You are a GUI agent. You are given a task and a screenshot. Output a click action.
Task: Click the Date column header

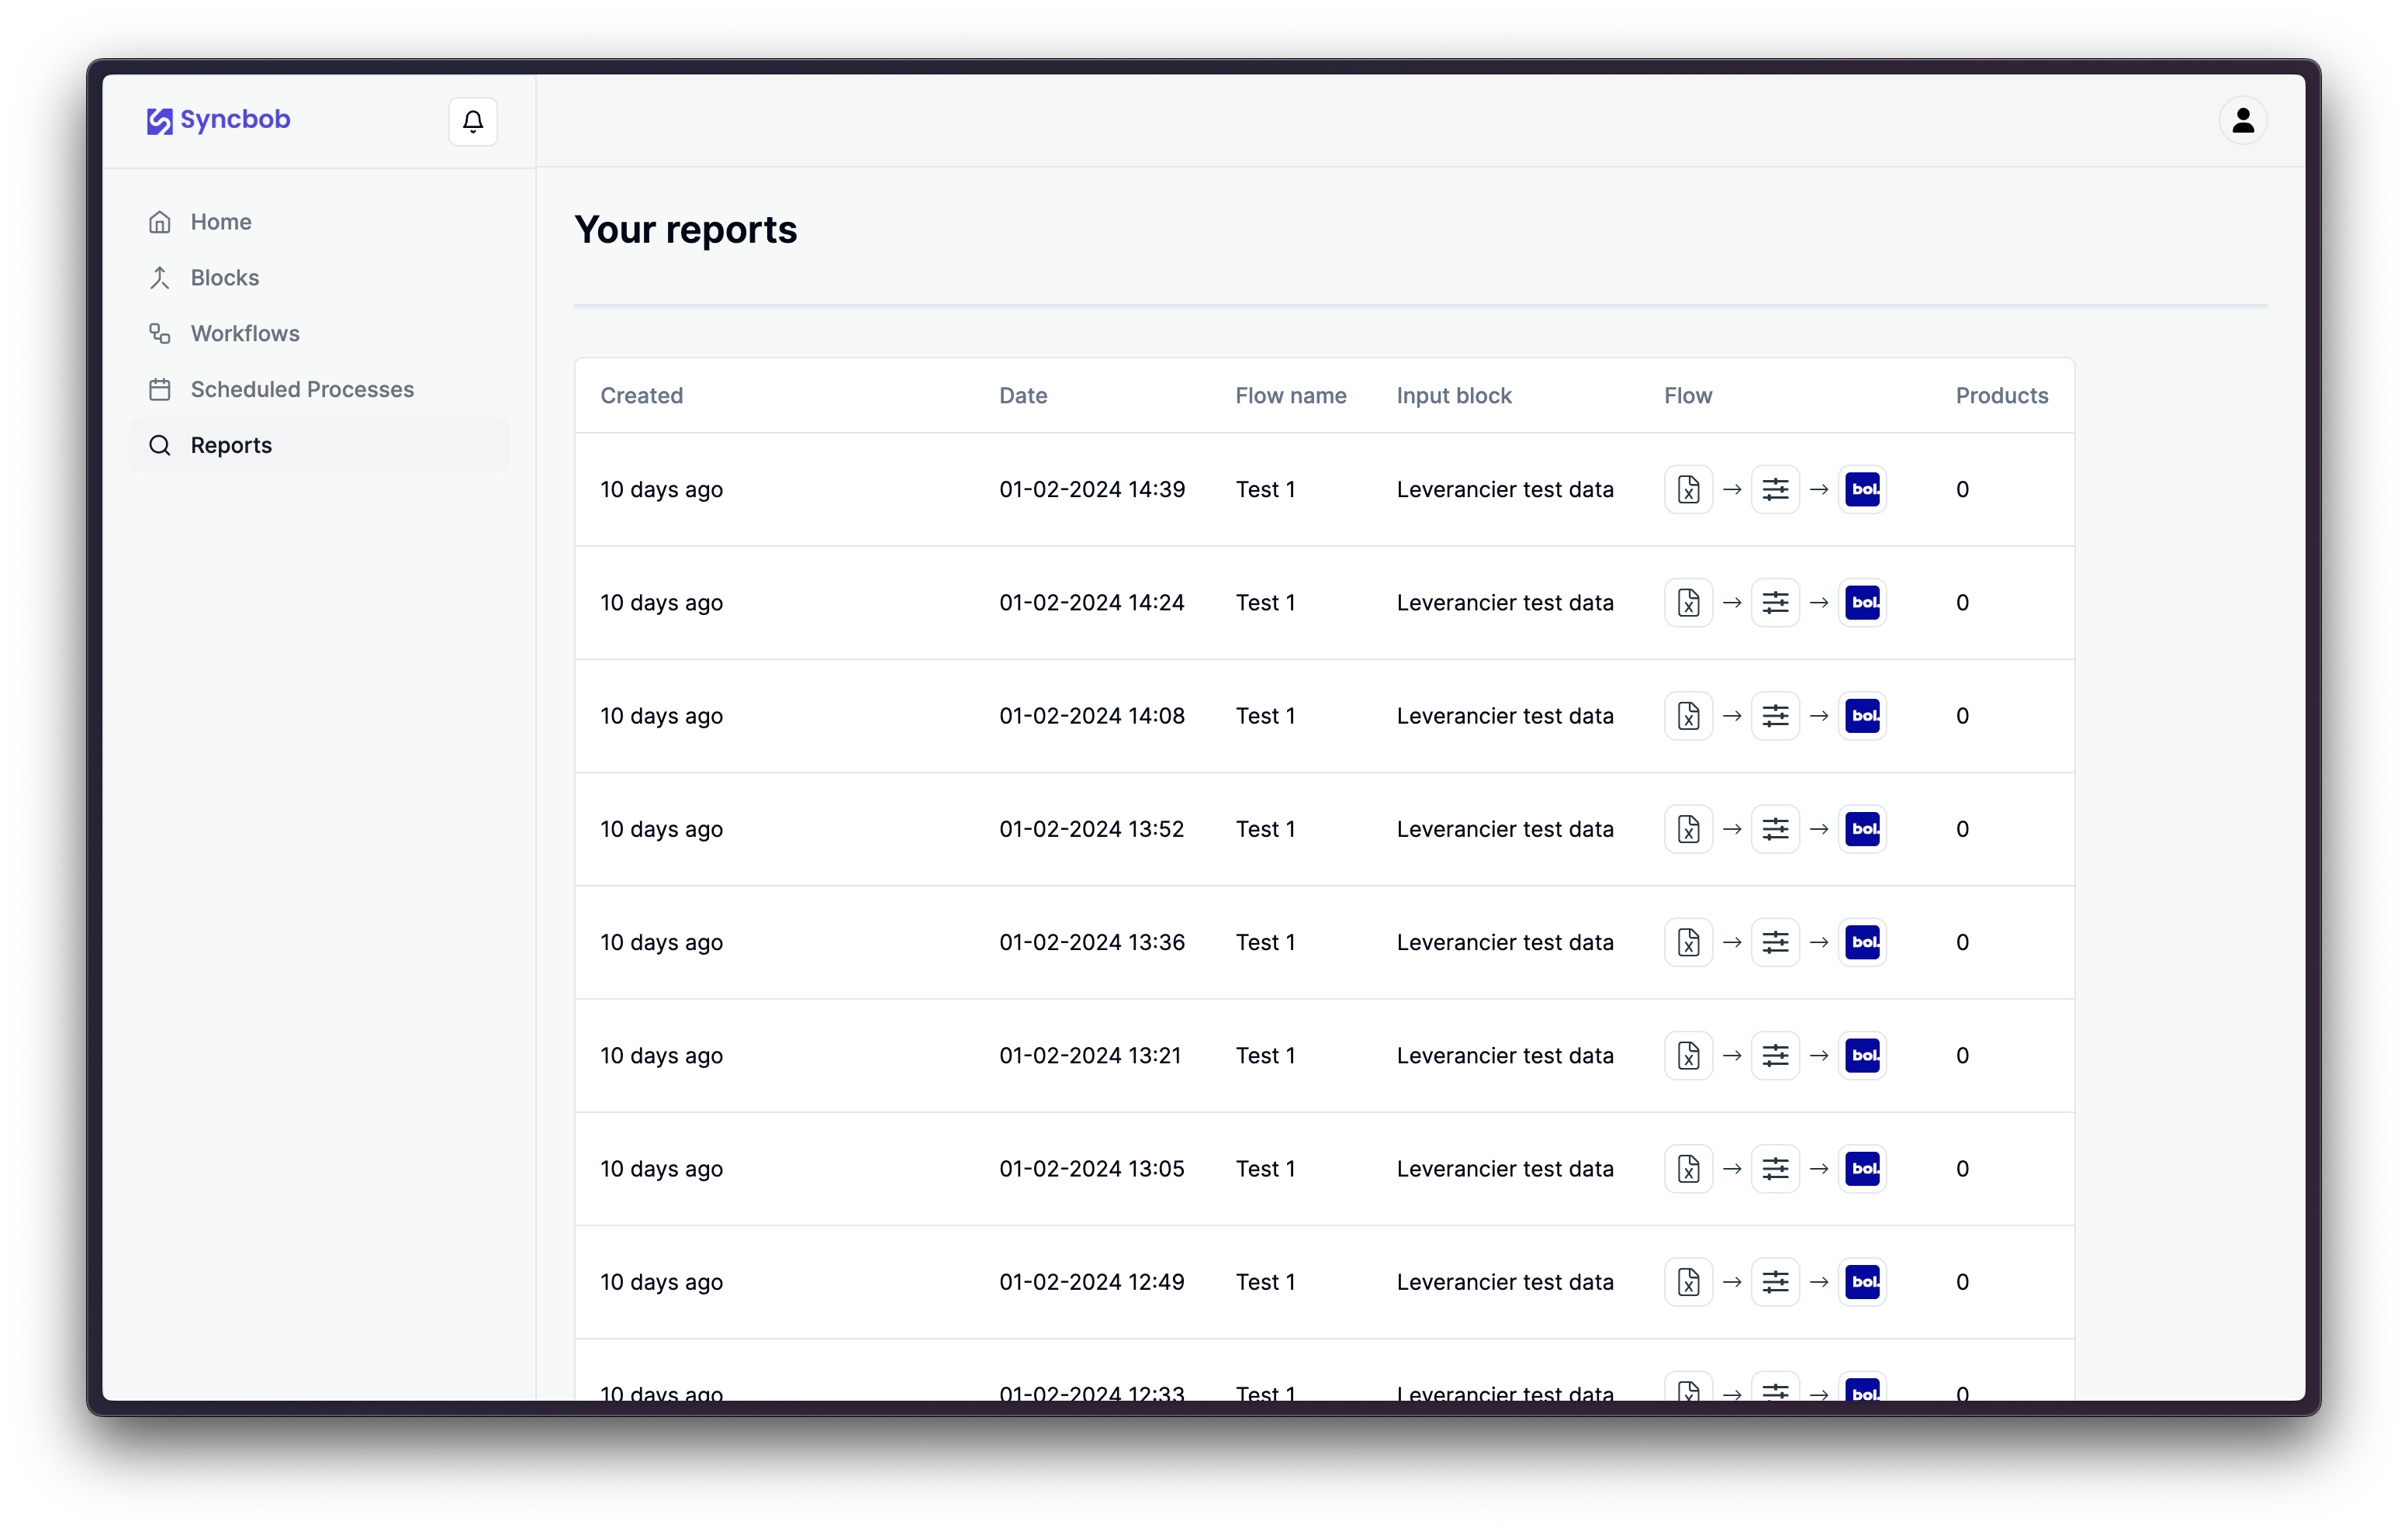pos(1023,396)
